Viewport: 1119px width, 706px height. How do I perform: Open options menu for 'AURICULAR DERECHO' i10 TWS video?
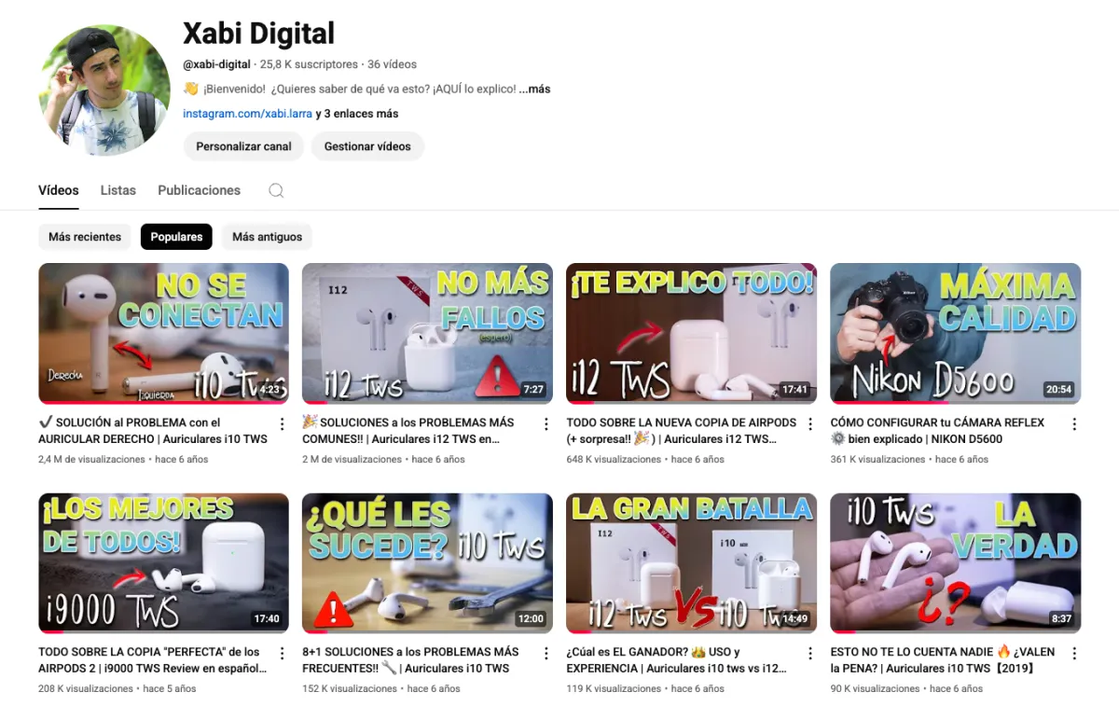(x=283, y=424)
